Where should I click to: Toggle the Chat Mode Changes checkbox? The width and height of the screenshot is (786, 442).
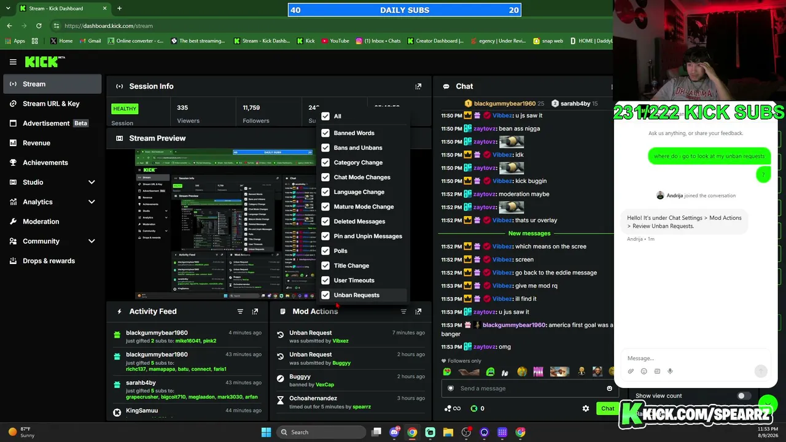pos(325,177)
